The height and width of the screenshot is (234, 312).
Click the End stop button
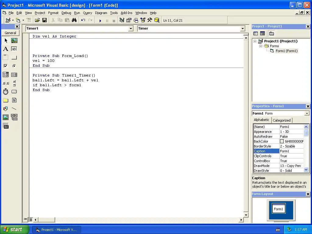(114, 20)
